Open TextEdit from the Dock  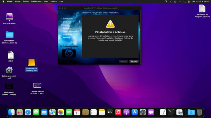163,112
